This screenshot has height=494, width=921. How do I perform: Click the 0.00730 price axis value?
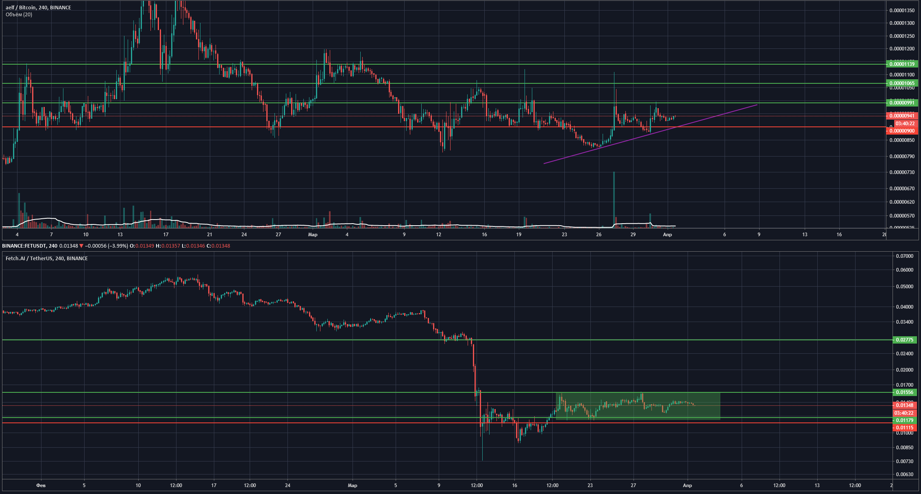[904, 461]
